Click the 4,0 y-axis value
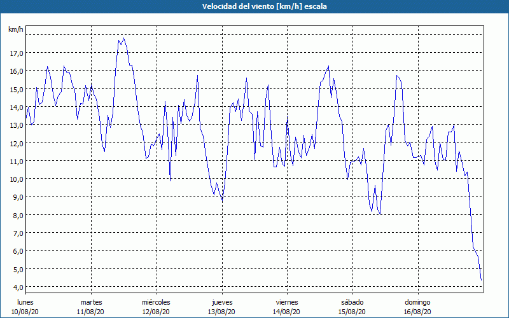 (18, 287)
